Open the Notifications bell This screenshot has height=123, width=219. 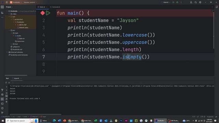coord(217,7)
